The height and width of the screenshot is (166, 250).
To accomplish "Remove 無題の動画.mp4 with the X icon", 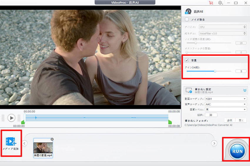I will click(52, 139).
